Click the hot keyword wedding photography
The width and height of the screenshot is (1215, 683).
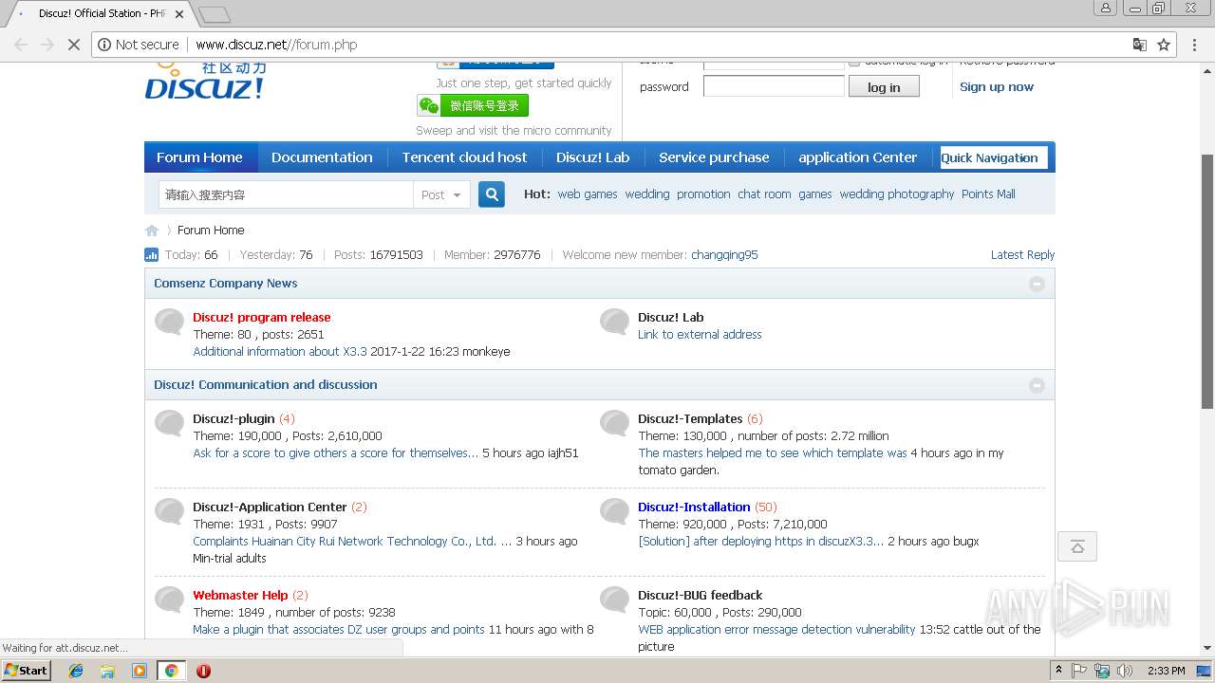[x=897, y=194]
